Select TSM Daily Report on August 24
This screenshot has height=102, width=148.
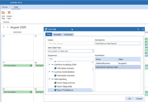coord(17,92)
